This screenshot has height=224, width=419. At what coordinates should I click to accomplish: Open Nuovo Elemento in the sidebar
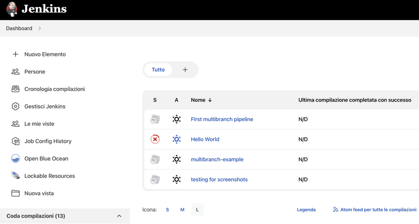[45, 54]
